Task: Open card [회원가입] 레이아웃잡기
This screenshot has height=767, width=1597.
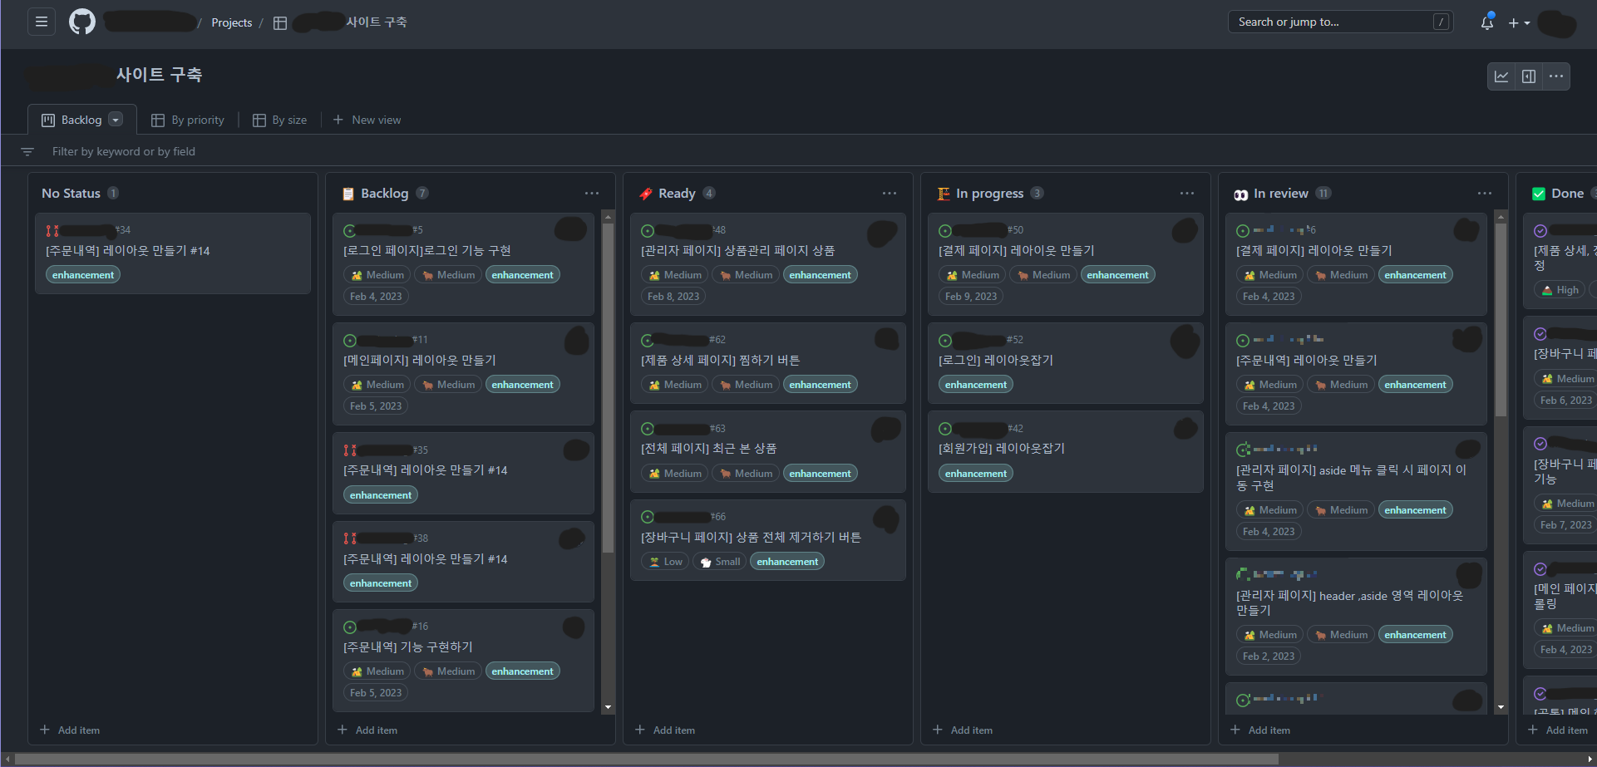Action: pos(1001,448)
